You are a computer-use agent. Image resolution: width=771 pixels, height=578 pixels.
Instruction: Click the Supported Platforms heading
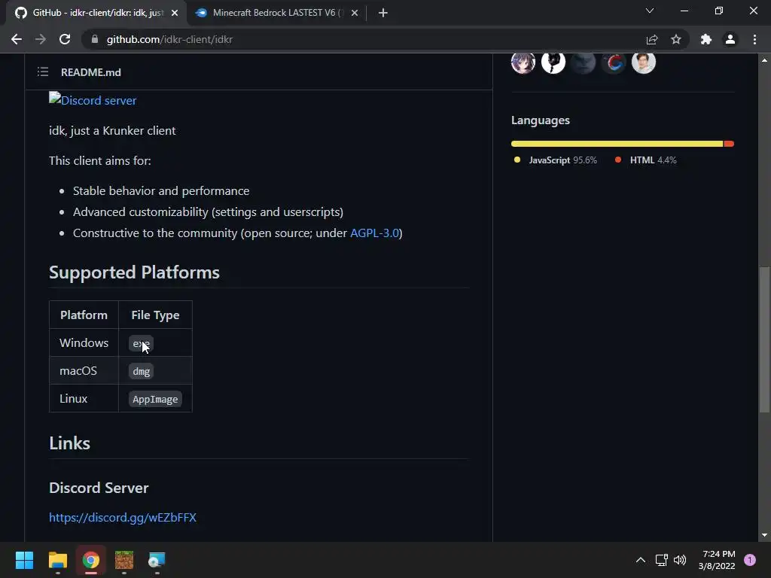pyautogui.click(x=134, y=272)
